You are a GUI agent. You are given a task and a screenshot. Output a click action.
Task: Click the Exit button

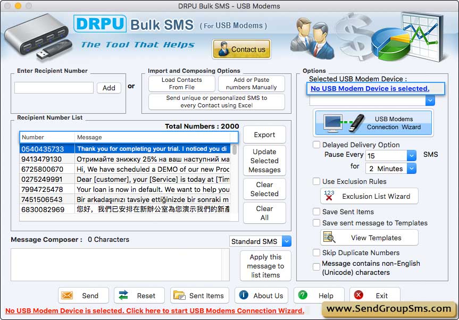click(375, 296)
